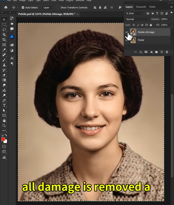This screenshot has width=174, height=205.
Task: Select the Move tool in toolbar
Action: pos(4,19)
